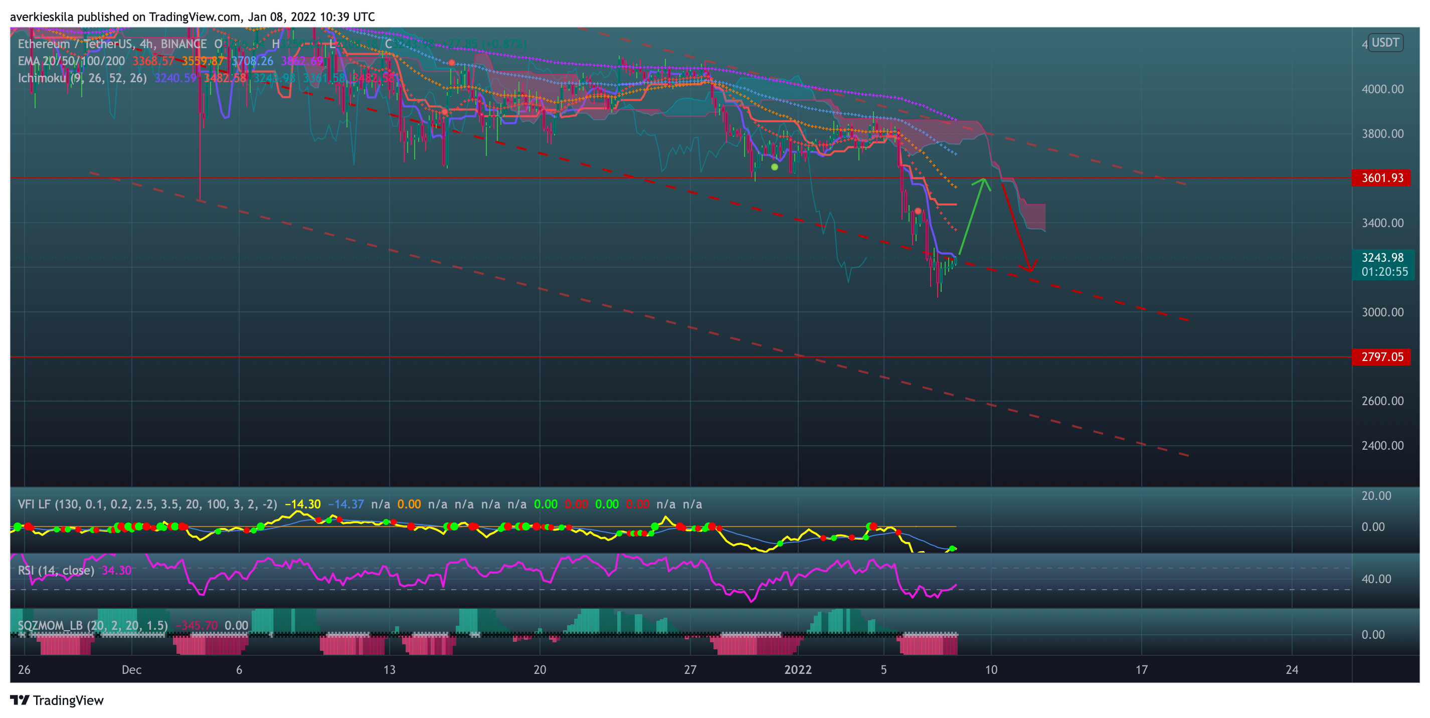Click the Ichimoku (9, 26, 52, 26) legend

[x=82, y=78]
